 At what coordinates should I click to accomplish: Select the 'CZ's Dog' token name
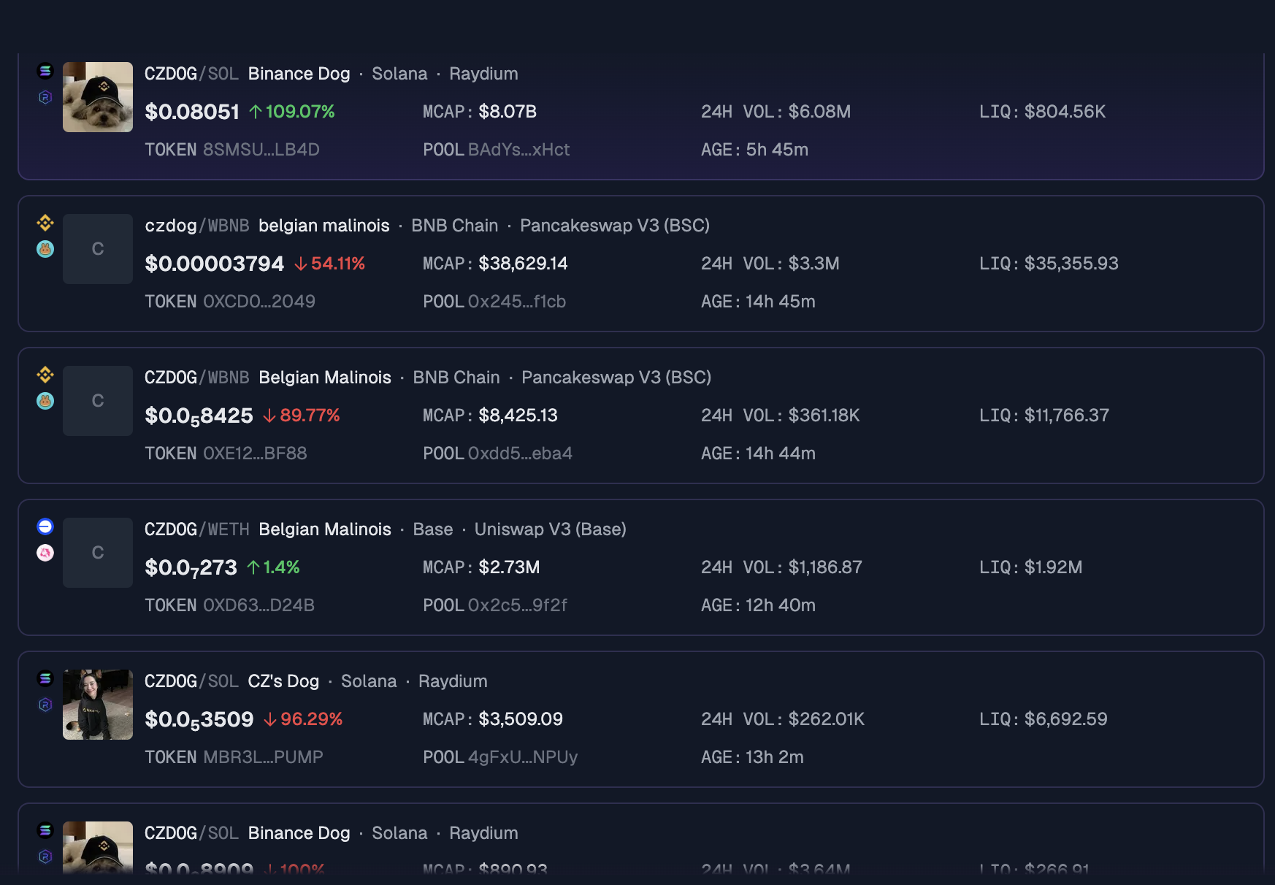coord(283,681)
